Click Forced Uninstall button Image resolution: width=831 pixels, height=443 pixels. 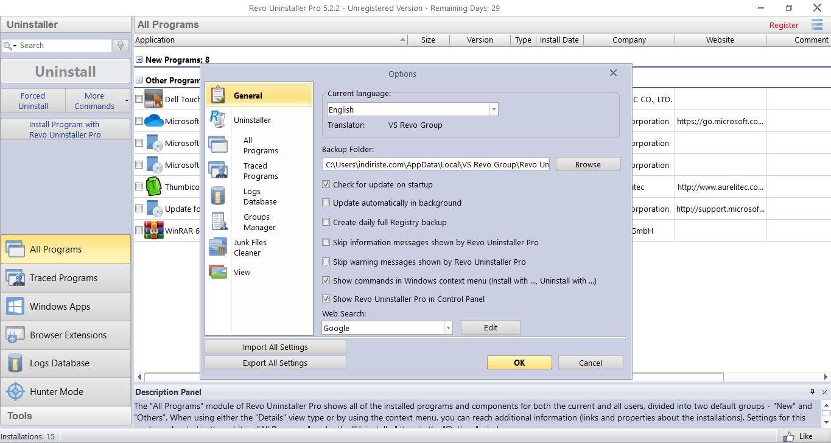tap(33, 100)
